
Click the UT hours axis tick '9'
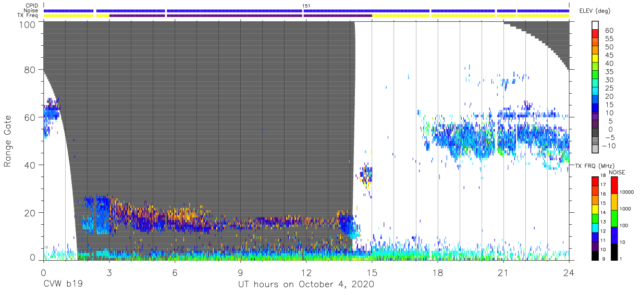(240, 272)
